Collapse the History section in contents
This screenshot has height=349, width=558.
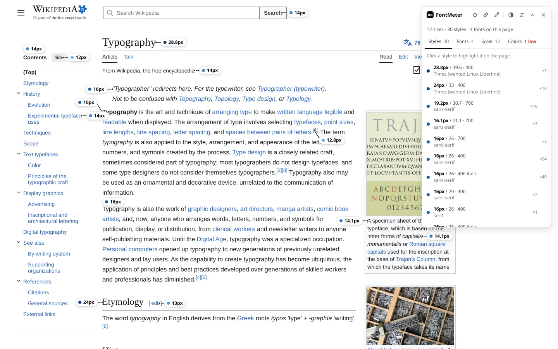click(x=19, y=93)
